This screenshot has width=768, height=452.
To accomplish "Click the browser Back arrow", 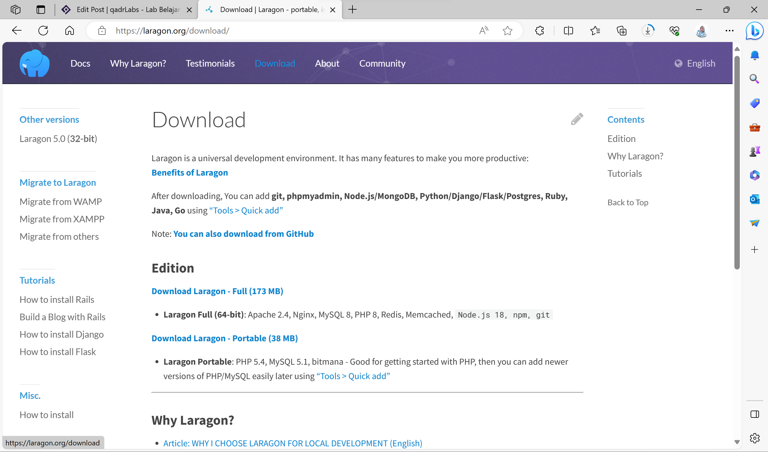I will pyautogui.click(x=17, y=31).
